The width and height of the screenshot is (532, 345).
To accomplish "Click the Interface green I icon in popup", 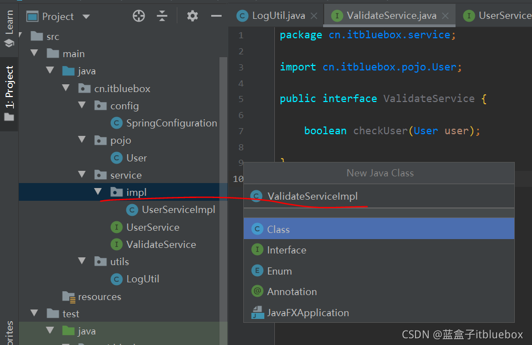I will coord(257,250).
